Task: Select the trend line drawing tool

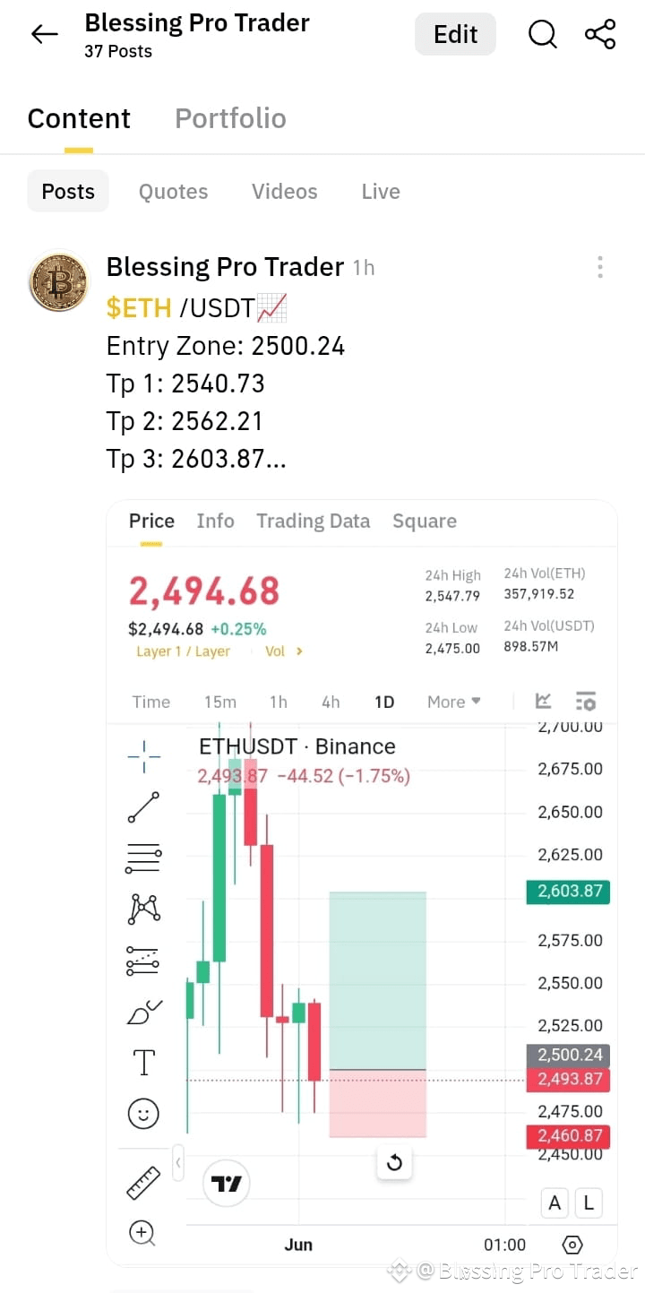Action: coord(143,807)
